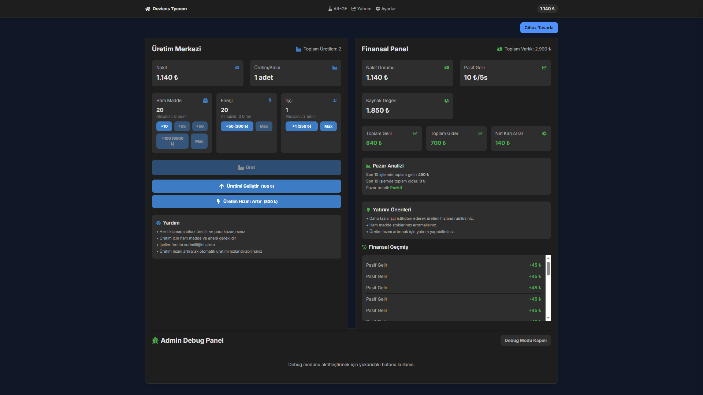Screen dimensions: 703x395
Task: Click the home icon beside Devices Tycoon
Action: point(148,9)
